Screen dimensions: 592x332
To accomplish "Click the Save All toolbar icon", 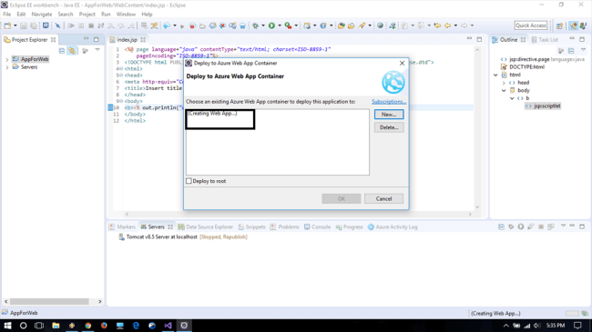I will pyautogui.click(x=34, y=25).
